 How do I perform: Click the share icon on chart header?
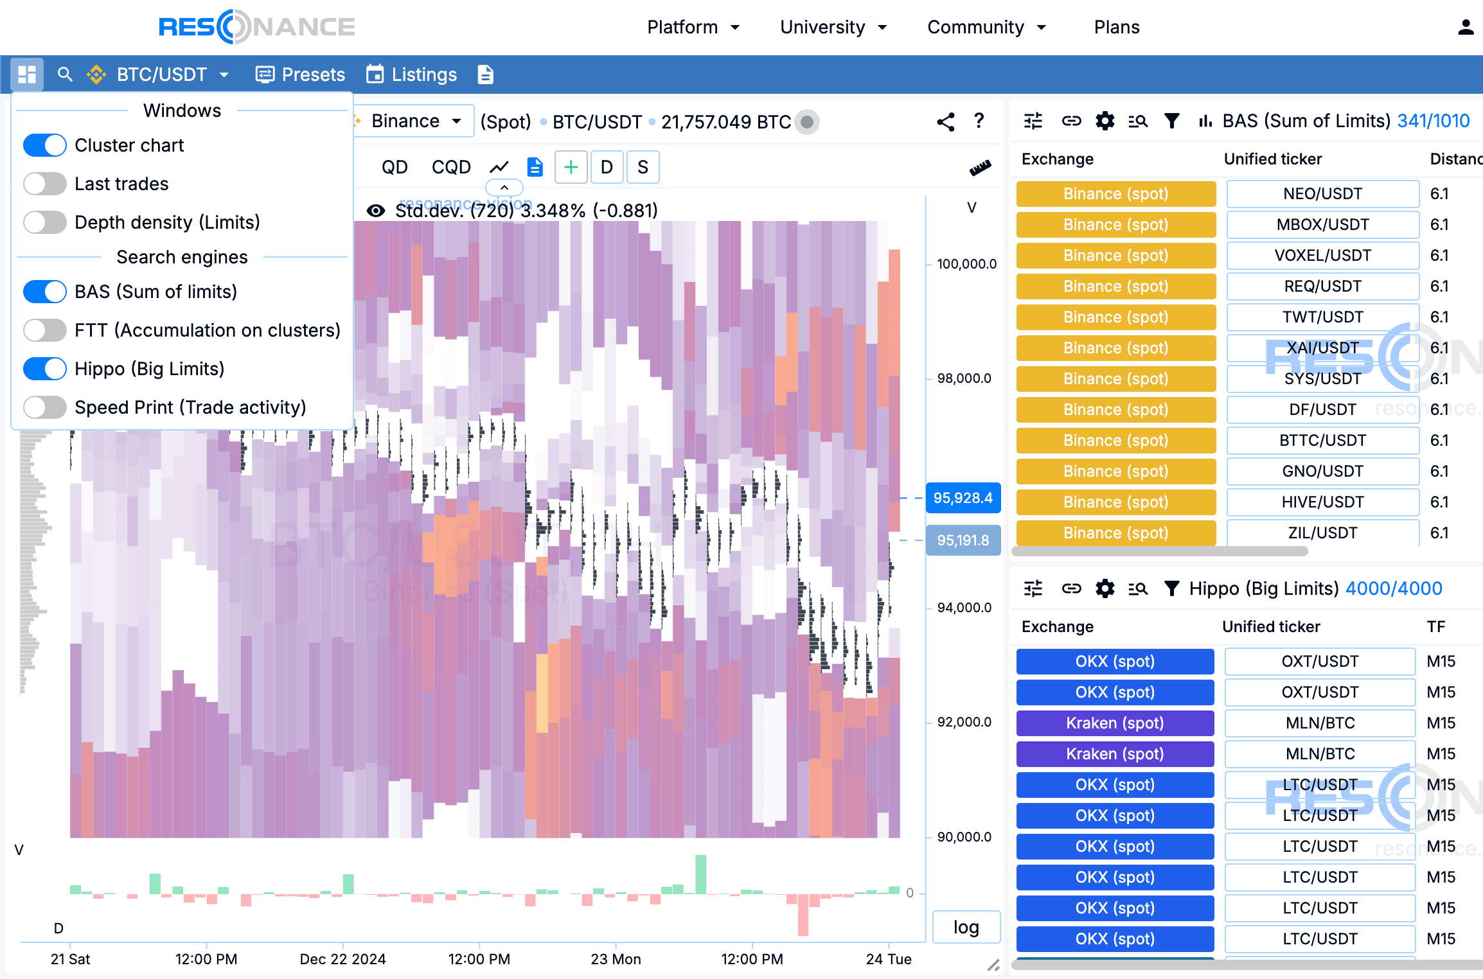[945, 121]
